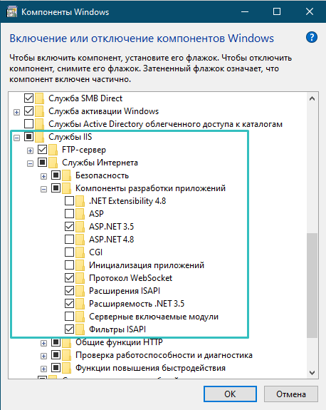Image resolution: width=326 pixels, height=410 pixels.
Task: Open the blue help question mark icon
Action: (x=311, y=37)
